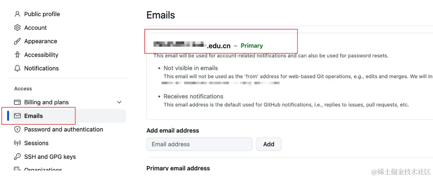Screen dimensions: 433x178
Task: Click the Password shield icon
Action: [17, 129]
